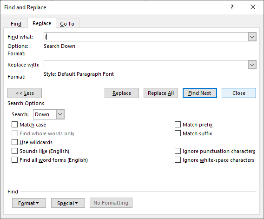Click the Close button
This screenshot has width=264, height=219.
click(x=239, y=93)
